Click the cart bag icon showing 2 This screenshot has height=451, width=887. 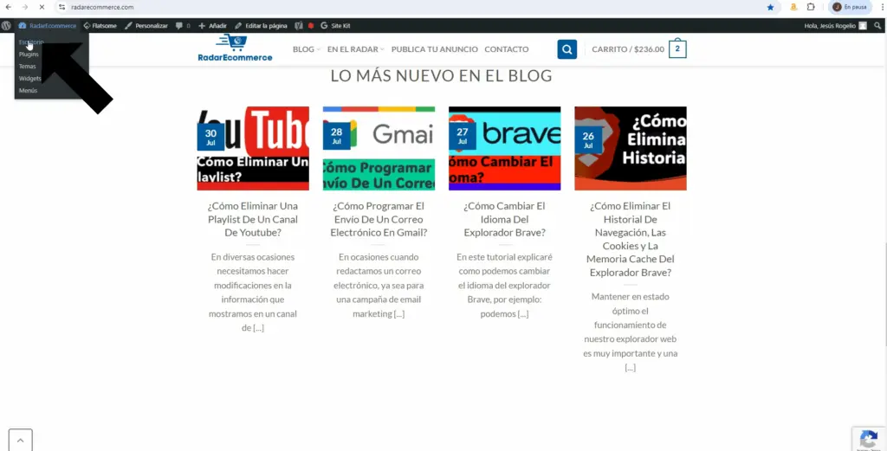pyautogui.click(x=677, y=49)
